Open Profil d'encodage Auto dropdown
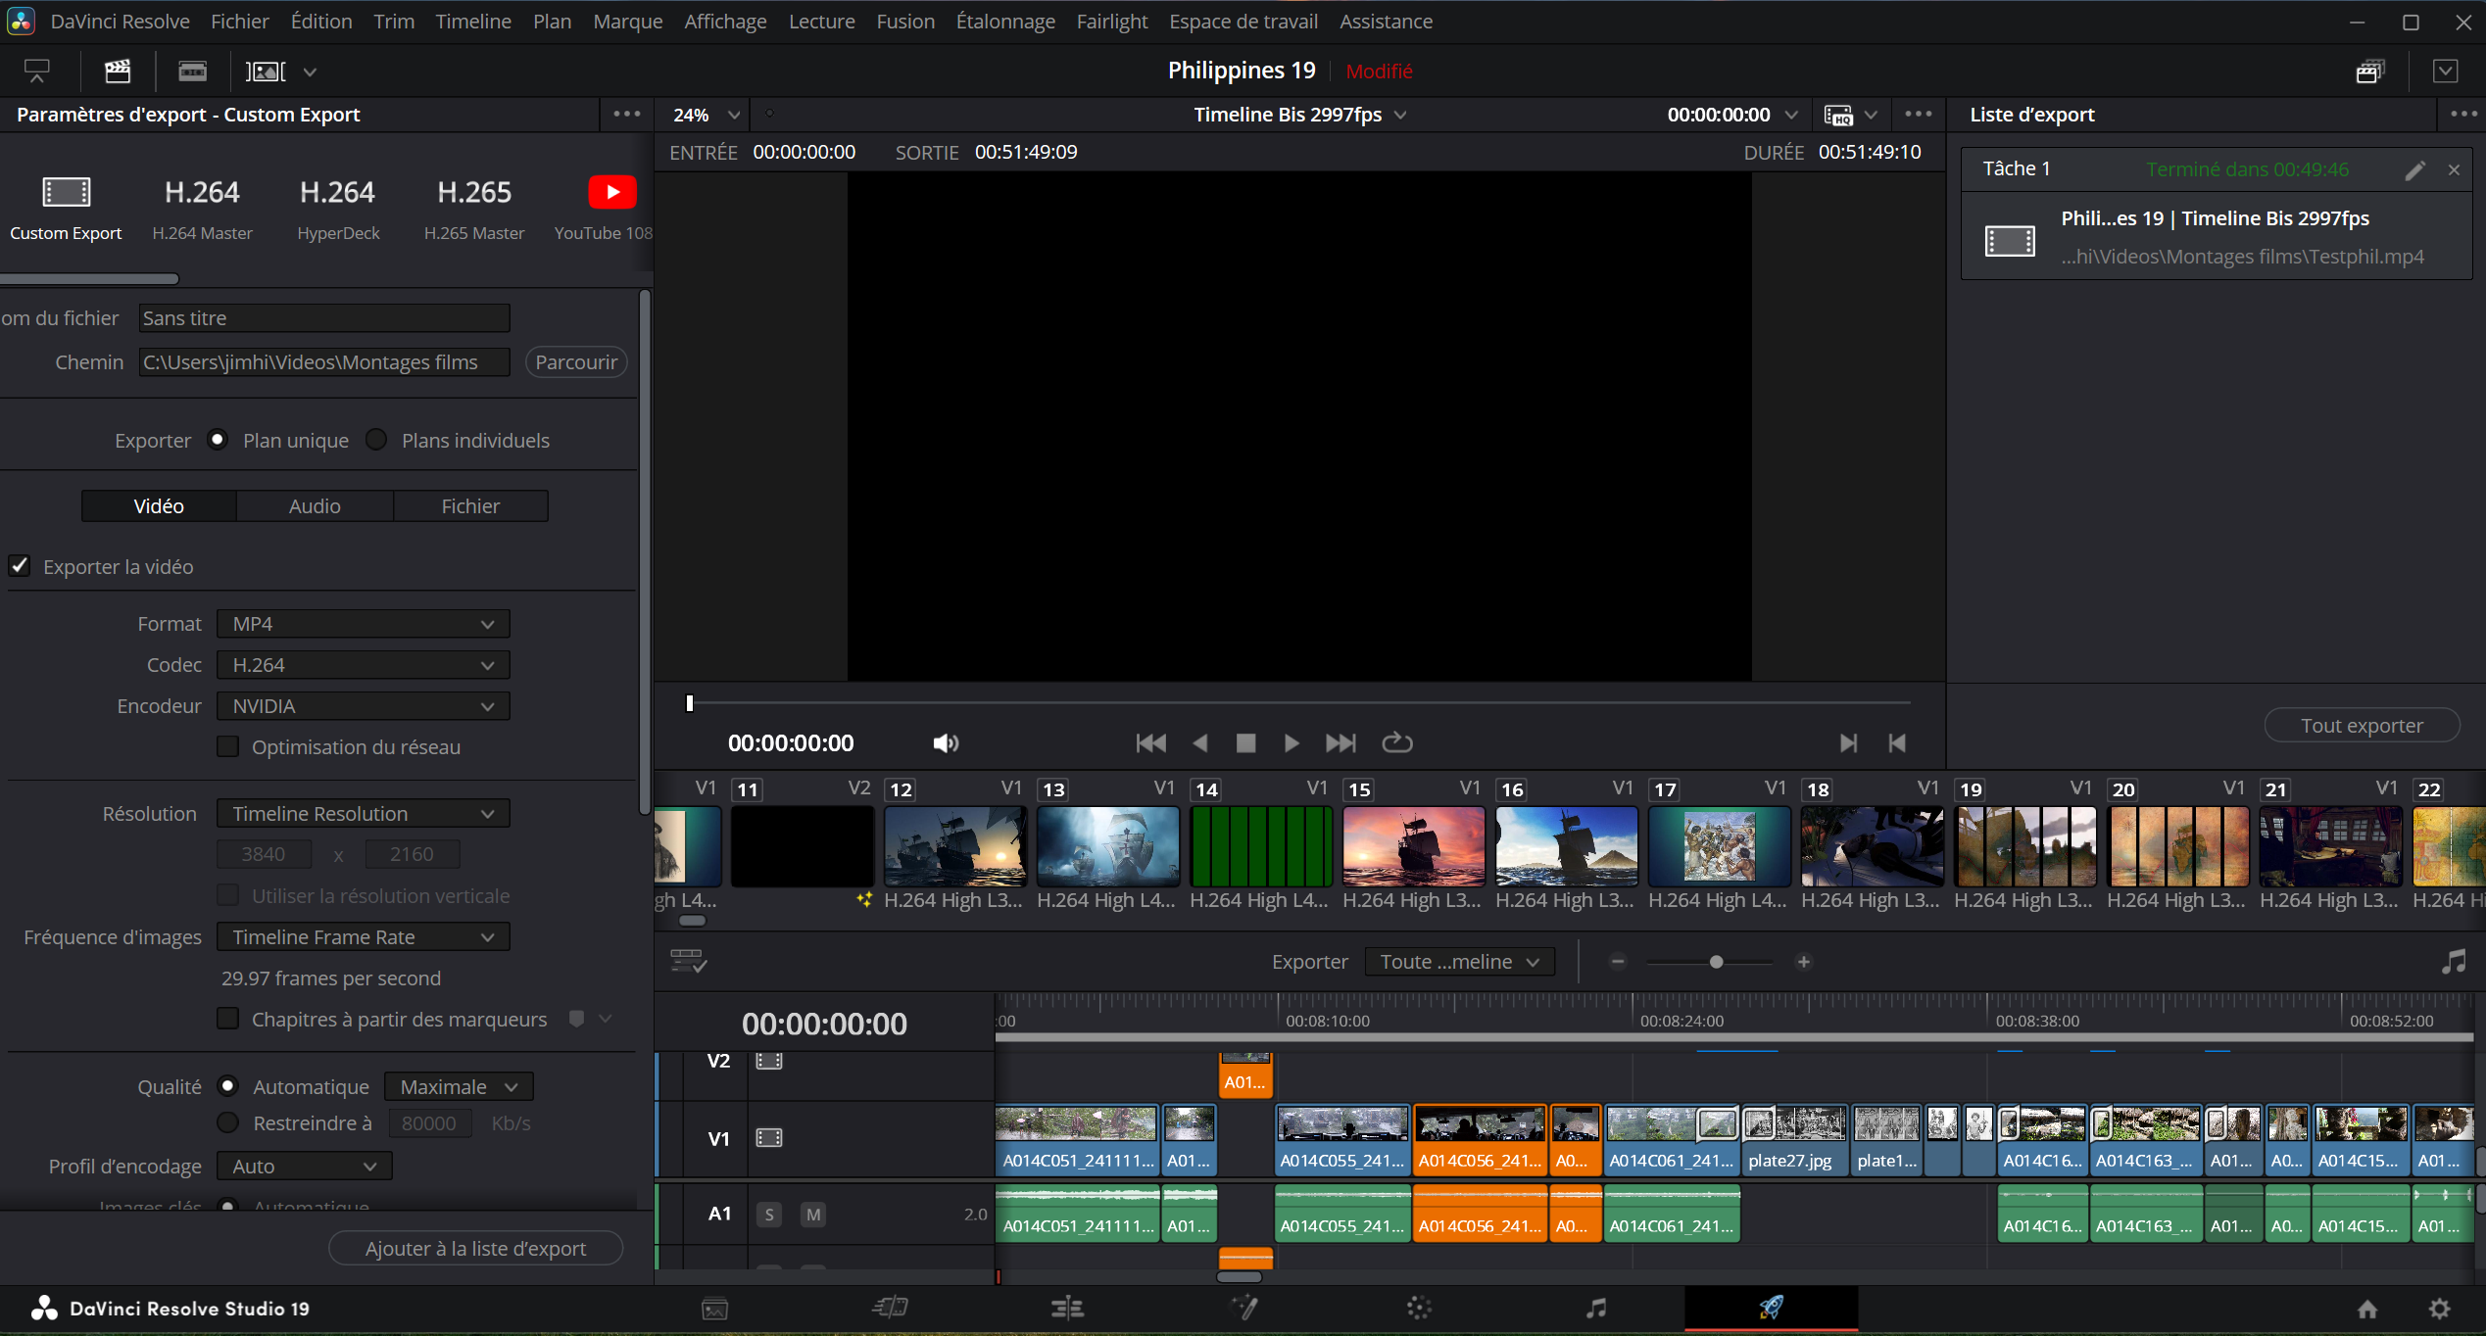 [x=304, y=1166]
